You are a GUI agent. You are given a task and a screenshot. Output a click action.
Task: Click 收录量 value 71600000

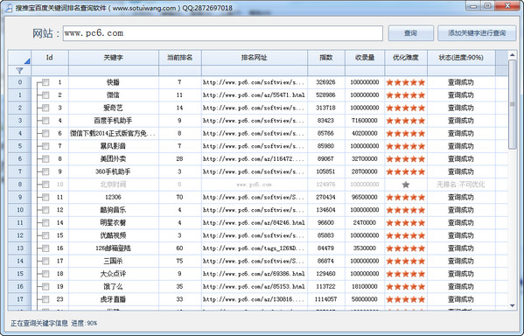(x=365, y=121)
